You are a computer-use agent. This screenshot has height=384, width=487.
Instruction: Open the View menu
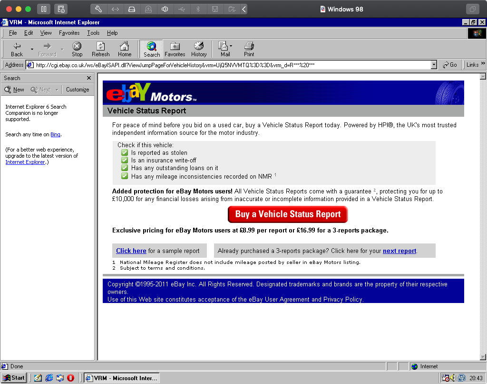[46, 33]
